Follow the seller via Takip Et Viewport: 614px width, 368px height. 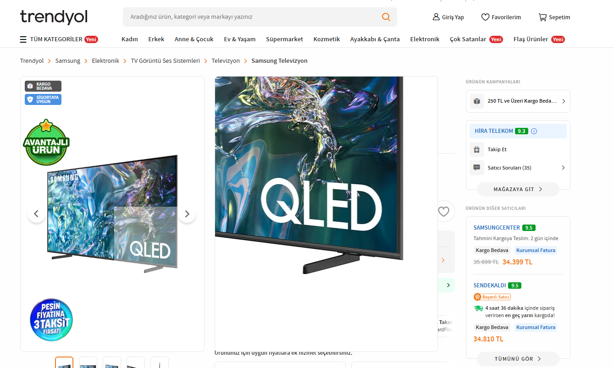(497, 149)
